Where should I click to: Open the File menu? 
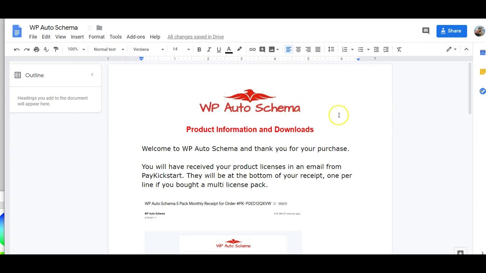(33, 37)
